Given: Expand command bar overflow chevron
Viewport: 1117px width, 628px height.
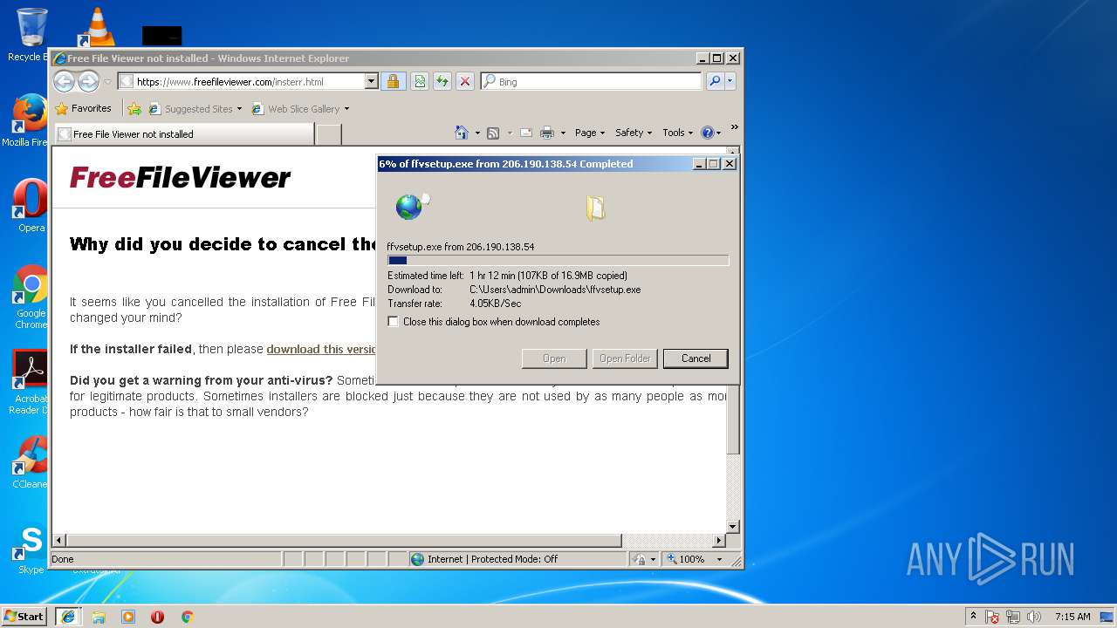Looking at the screenshot, I should [734, 128].
